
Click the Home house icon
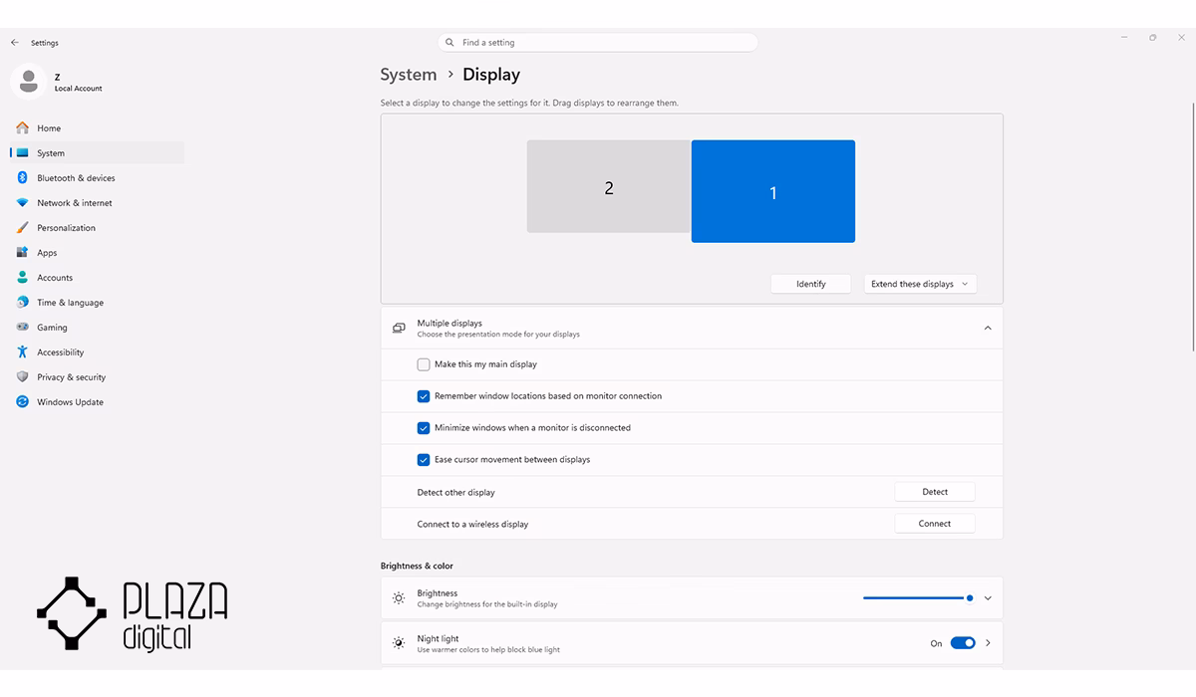(22, 128)
